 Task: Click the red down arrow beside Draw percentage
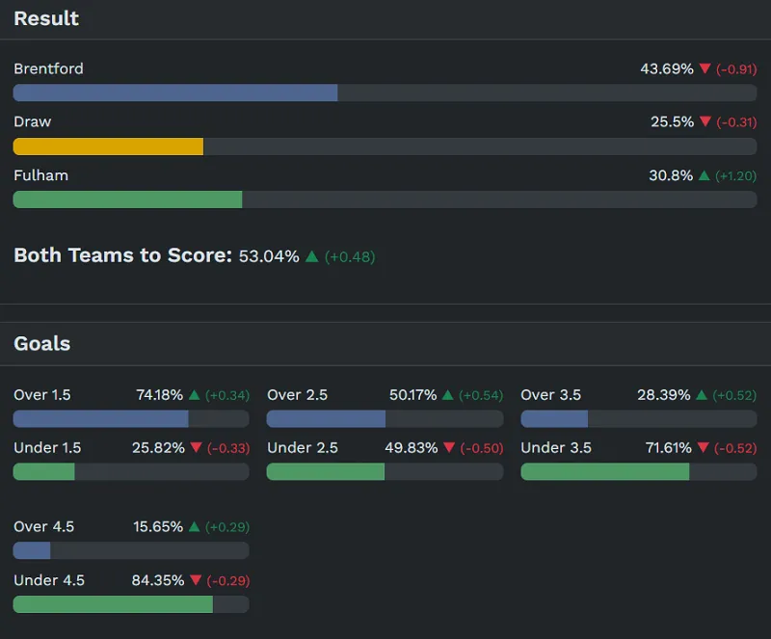pyautogui.click(x=705, y=122)
